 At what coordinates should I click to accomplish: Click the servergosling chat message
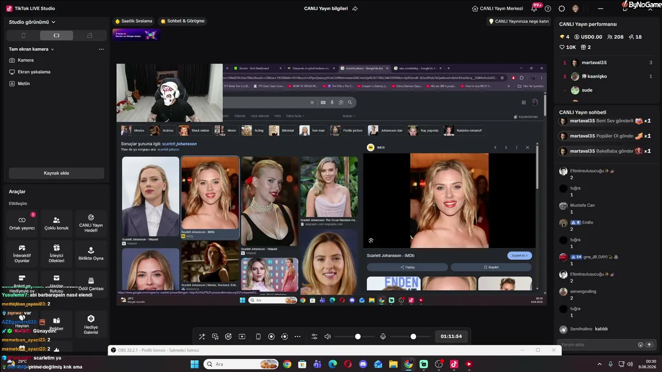[607, 295]
